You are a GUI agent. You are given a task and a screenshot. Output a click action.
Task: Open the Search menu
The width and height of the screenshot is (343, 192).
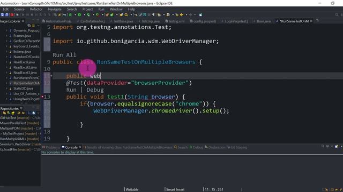72,9
